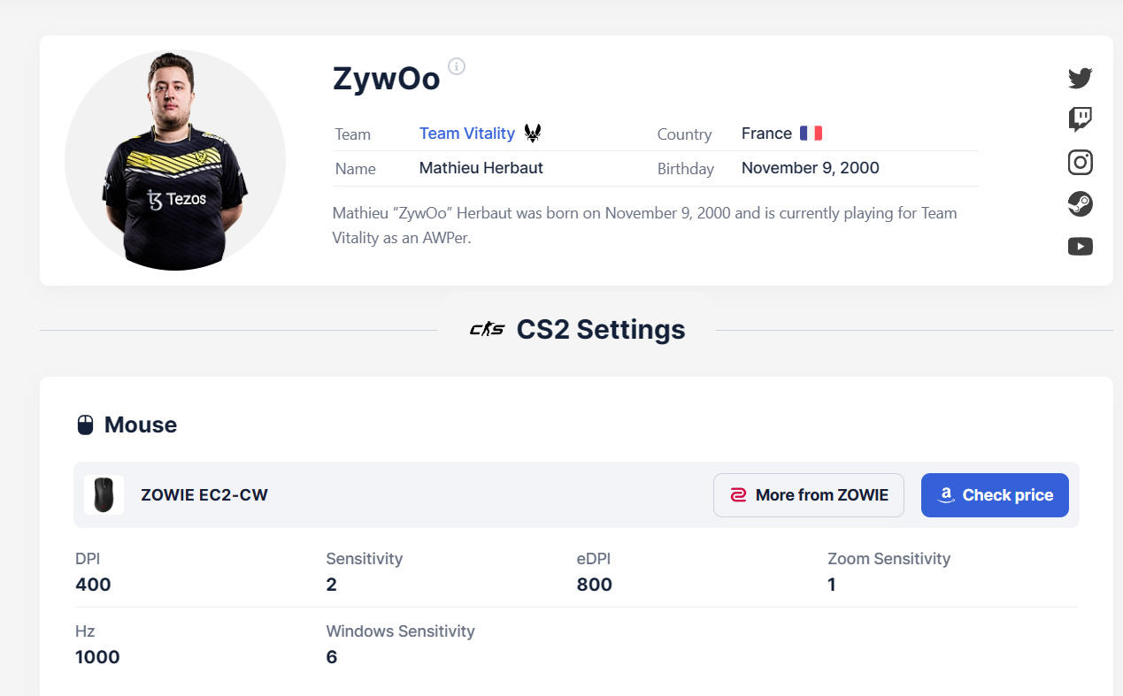Click the CS2 Settings section heading

tap(600, 330)
